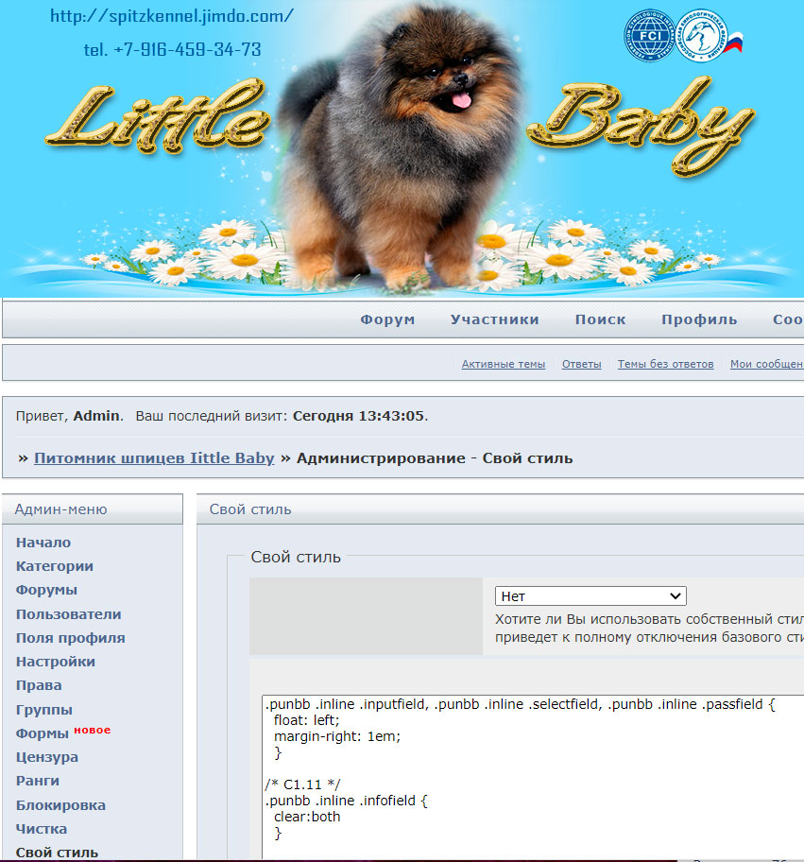
Task: Go to Категории in the admin menu
Action: coord(55,566)
